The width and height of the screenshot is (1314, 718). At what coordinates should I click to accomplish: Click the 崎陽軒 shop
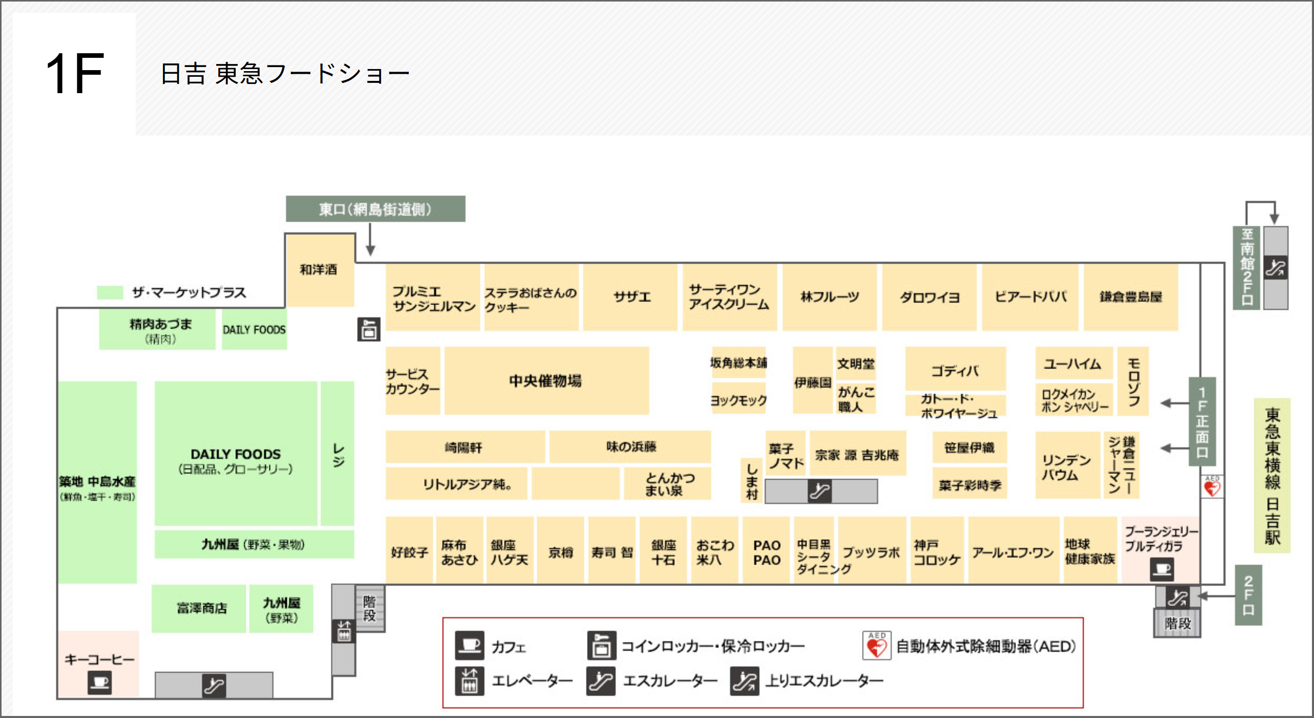pyautogui.click(x=465, y=447)
